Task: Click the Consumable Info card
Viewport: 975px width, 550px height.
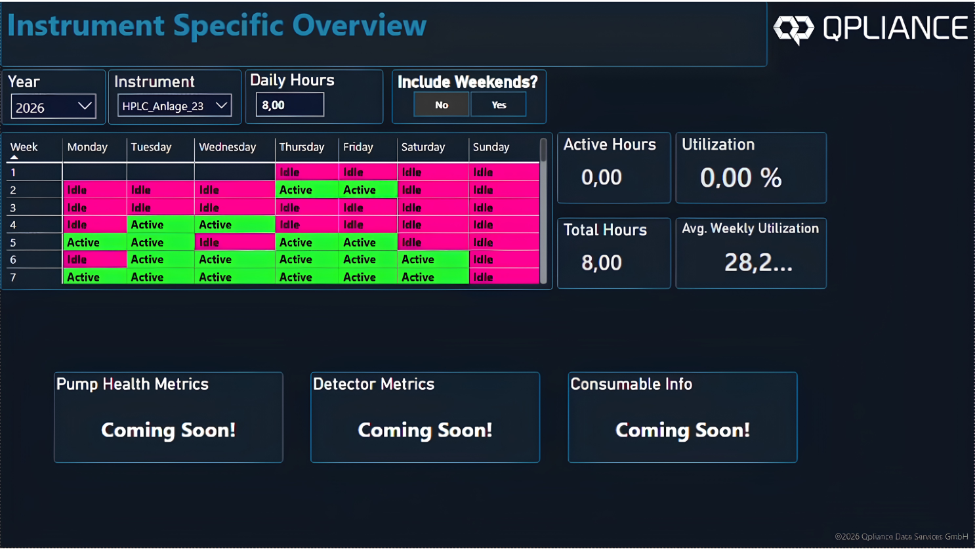Action: (682, 417)
